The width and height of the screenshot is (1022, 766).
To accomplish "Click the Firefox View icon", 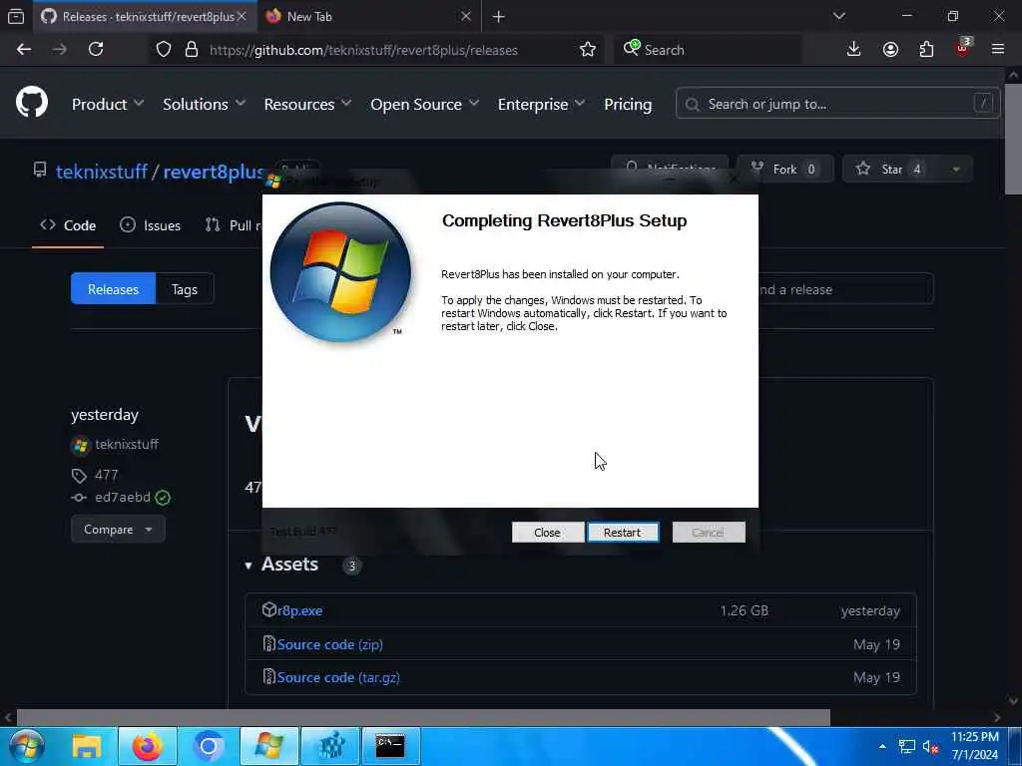I will click(16, 16).
